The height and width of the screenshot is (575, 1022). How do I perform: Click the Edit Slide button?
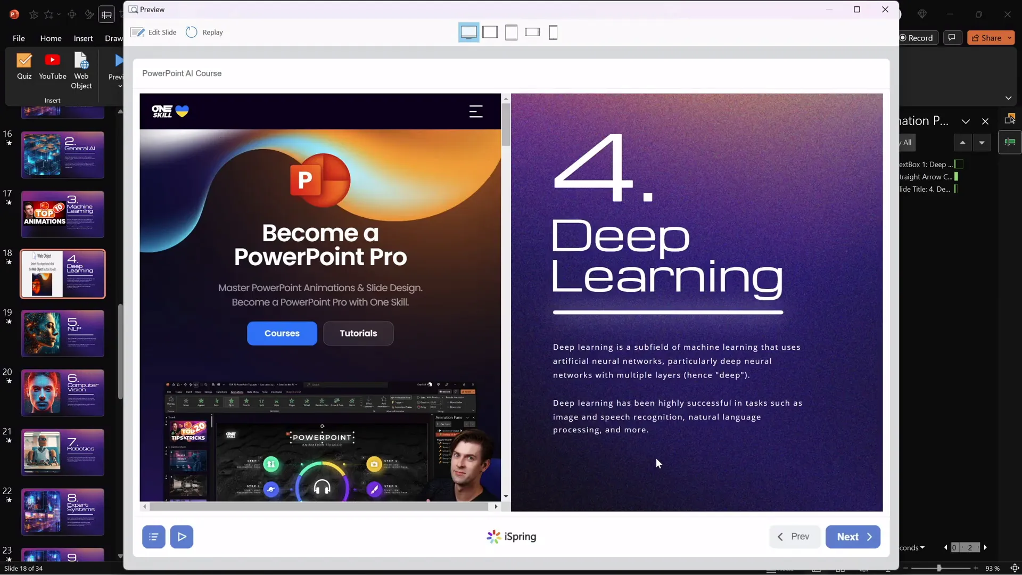(x=153, y=32)
